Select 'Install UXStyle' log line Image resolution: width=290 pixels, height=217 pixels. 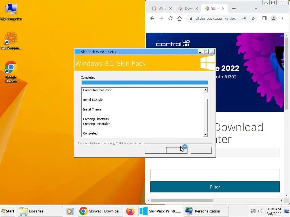(93, 100)
